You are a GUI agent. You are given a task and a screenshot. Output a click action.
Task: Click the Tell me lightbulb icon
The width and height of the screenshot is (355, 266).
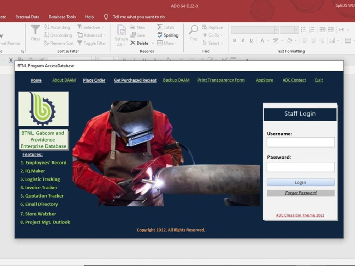click(x=106, y=17)
